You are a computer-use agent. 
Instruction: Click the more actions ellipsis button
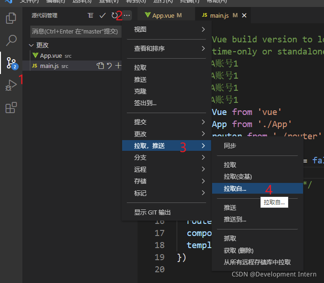coord(127,15)
